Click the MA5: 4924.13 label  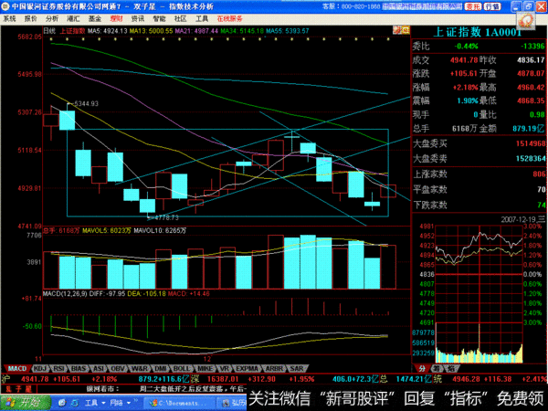pos(108,31)
